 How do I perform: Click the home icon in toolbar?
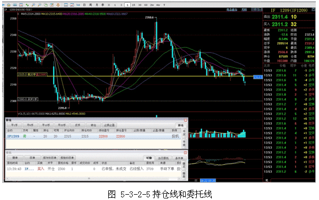point(9,5)
